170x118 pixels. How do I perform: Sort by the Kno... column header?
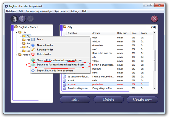pos(135,33)
